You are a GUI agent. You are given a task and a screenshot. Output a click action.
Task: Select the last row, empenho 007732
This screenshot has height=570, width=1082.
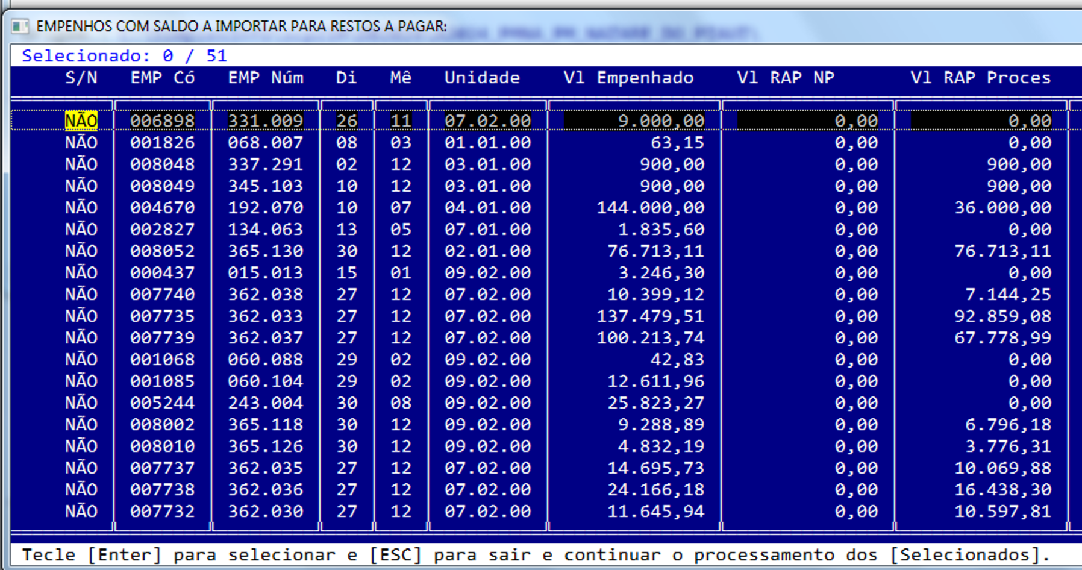pyautogui.click(x=540, y=512)
